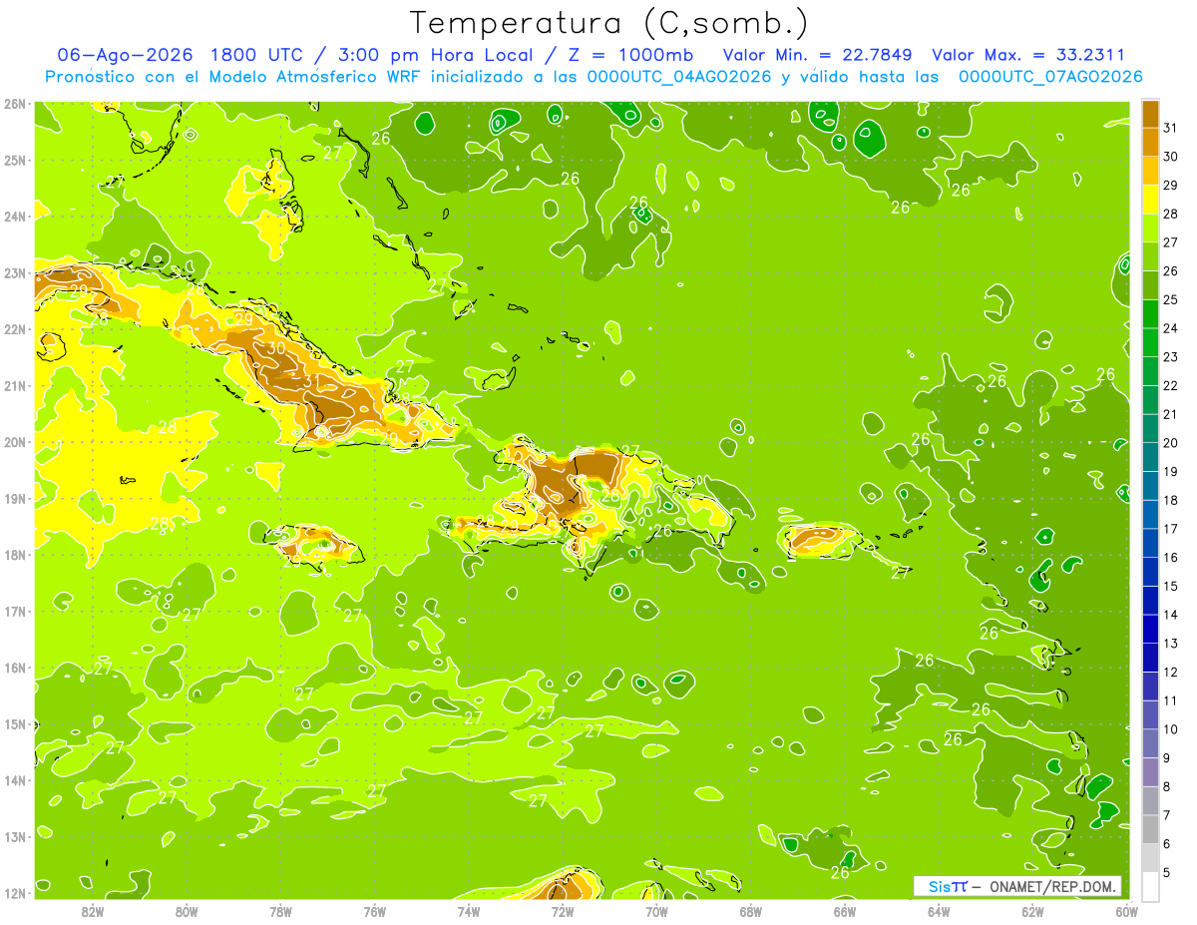Click the white colorbar swatch below 5
Image resolution: width=1197 pixels, height=925 pixels.
tap(1150, 886)
